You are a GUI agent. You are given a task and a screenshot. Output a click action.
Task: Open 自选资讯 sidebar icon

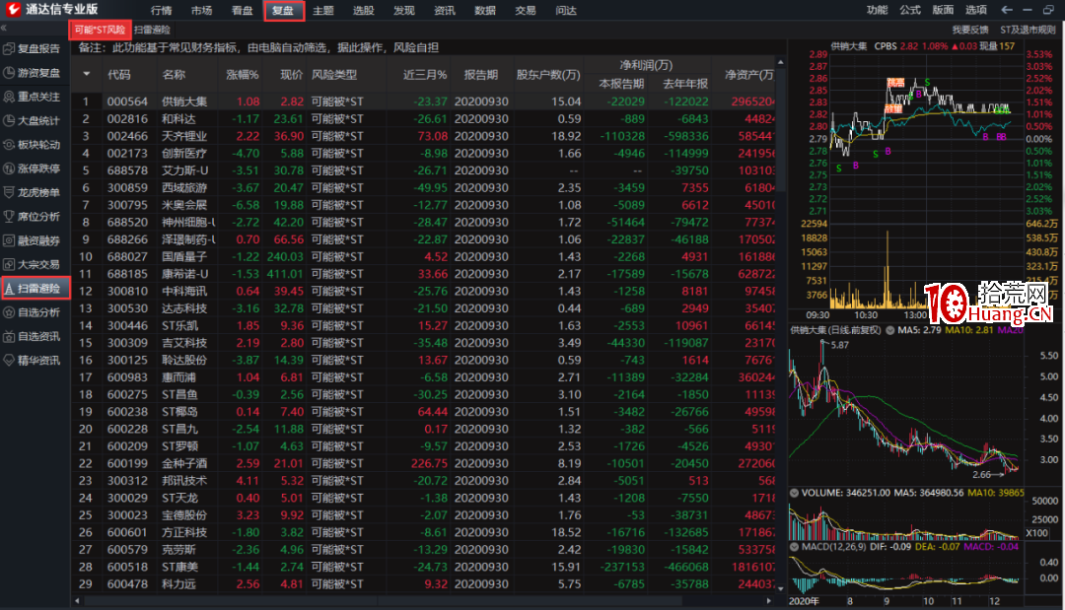(9, 337)
